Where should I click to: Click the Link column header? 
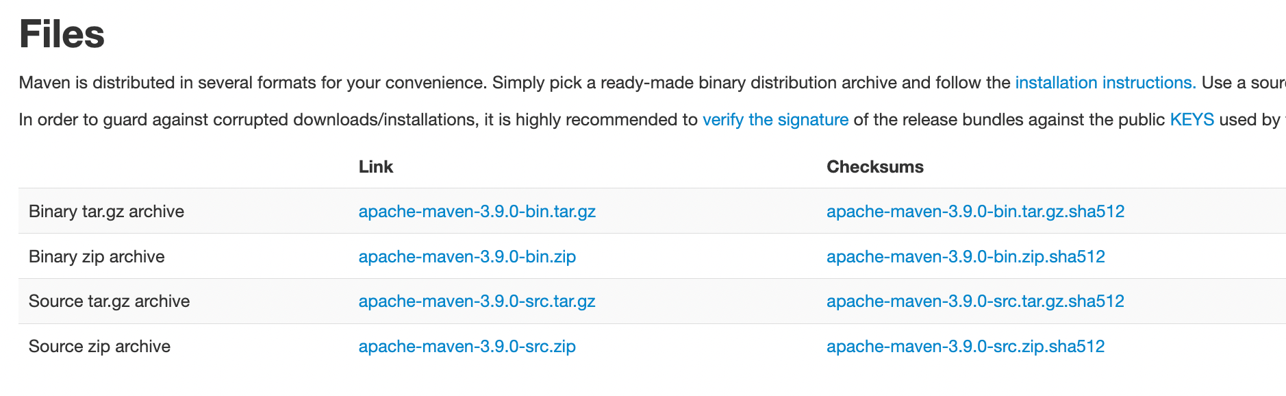[x=376, y=167]
